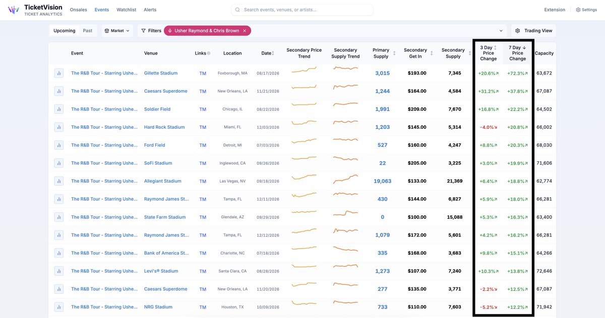This screenshot has height=318, width=605.
Task: Switch to Upcoming events
Action: [65, 31]
